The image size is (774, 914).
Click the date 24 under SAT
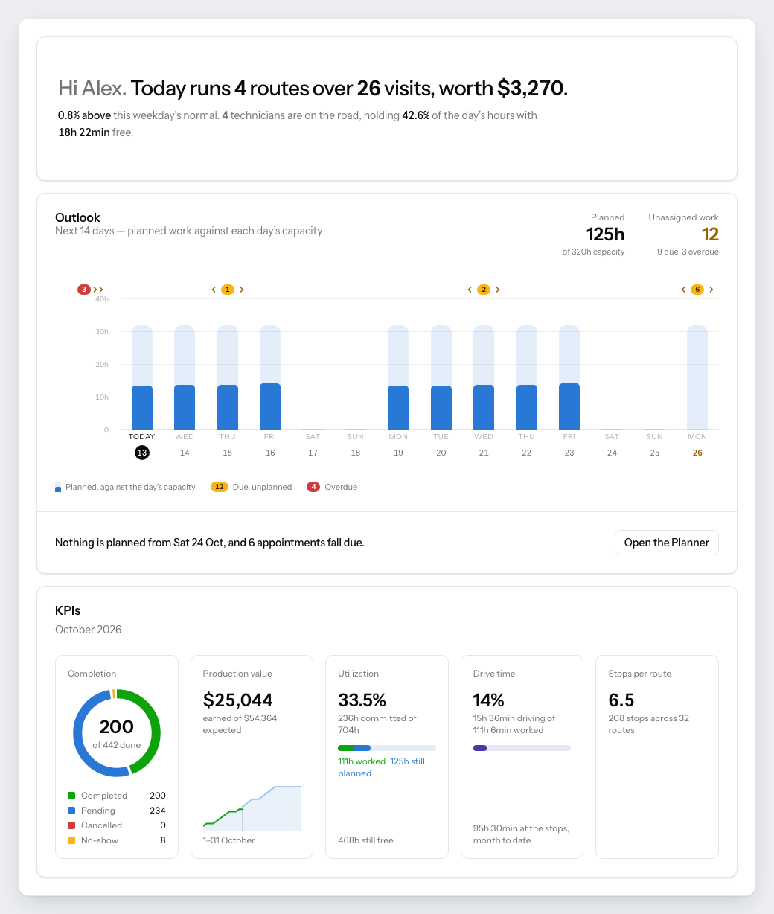coord(612,453)
